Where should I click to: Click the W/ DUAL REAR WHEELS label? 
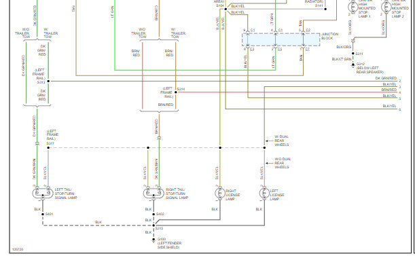coord(282,141)
